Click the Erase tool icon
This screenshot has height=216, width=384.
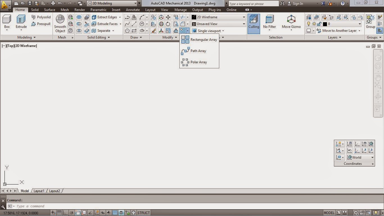coord(153,31)
